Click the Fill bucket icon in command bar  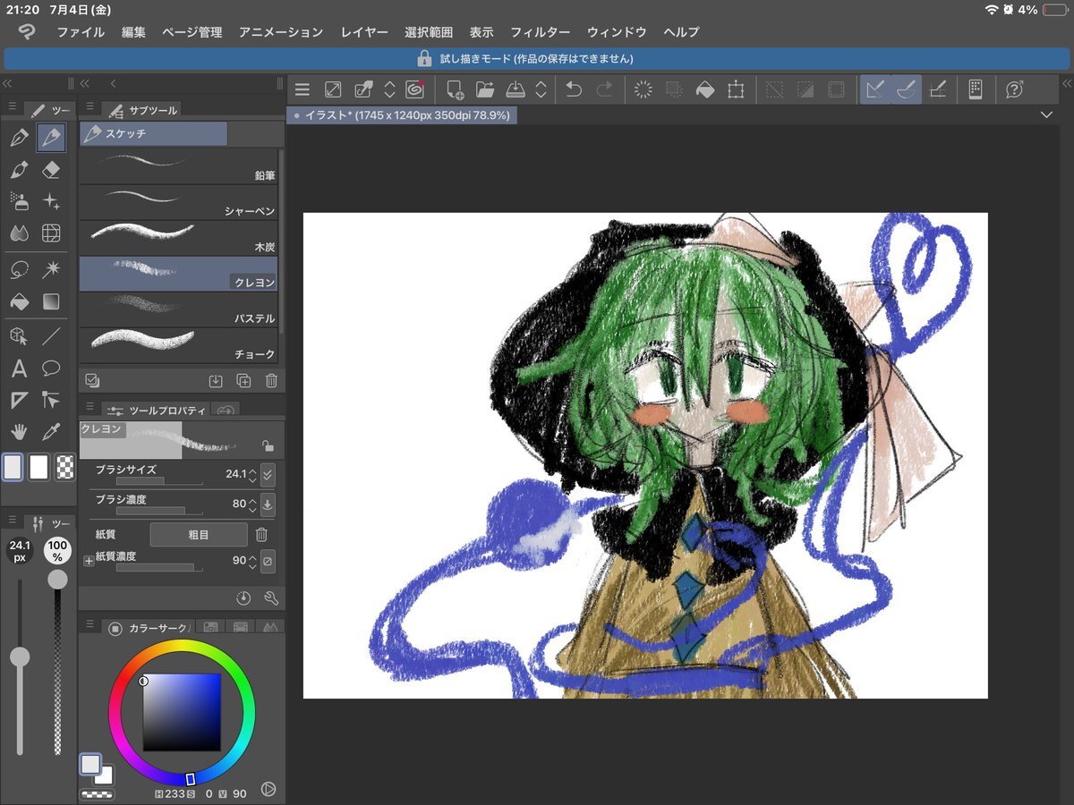[705, 89]
